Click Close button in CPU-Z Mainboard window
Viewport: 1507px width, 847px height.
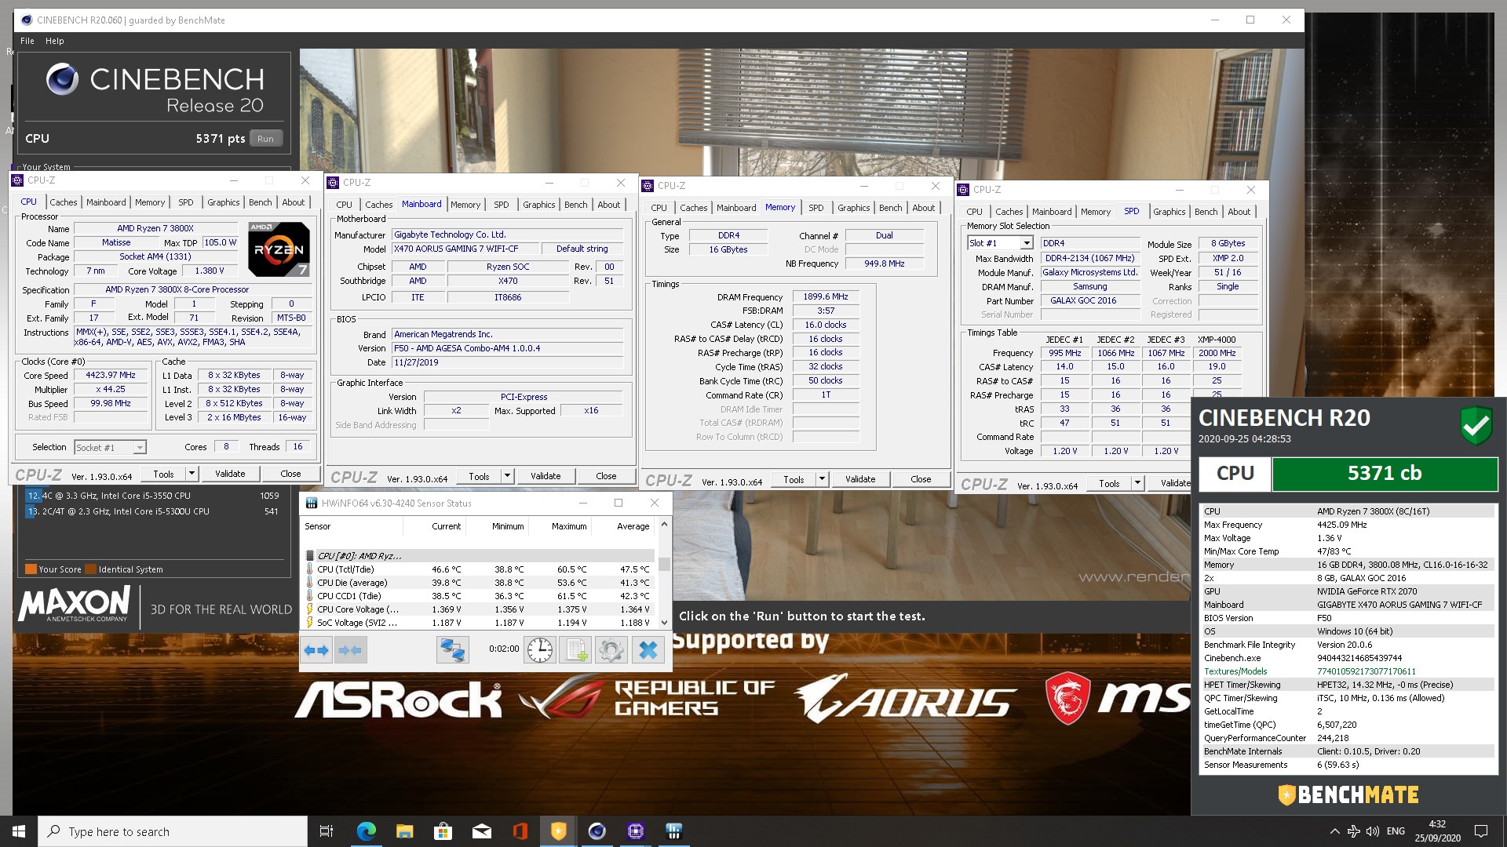click(x=606, y=476)
